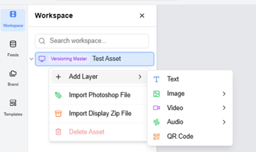Collapse the Test Asset tree row

pyautogui.click(x=32, y=59)
